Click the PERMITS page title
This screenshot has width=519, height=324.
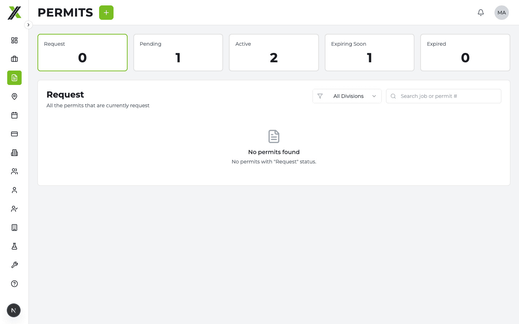65,13
